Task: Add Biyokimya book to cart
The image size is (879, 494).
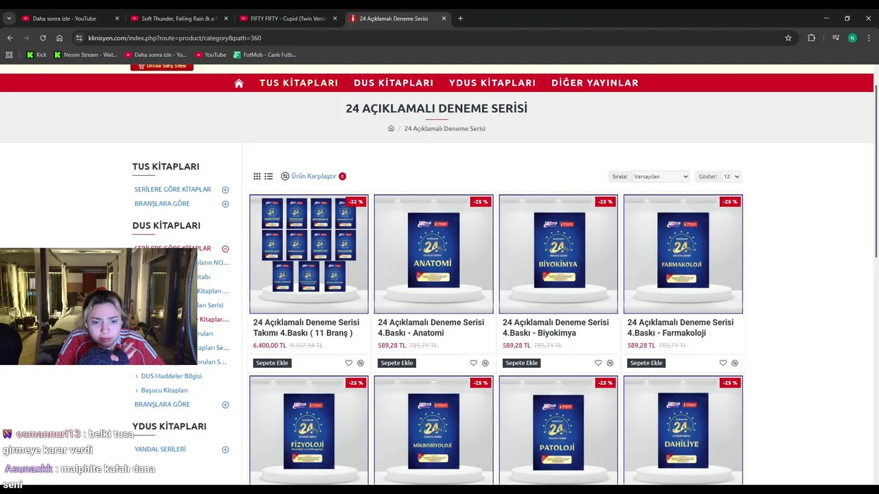Action: 522,363
